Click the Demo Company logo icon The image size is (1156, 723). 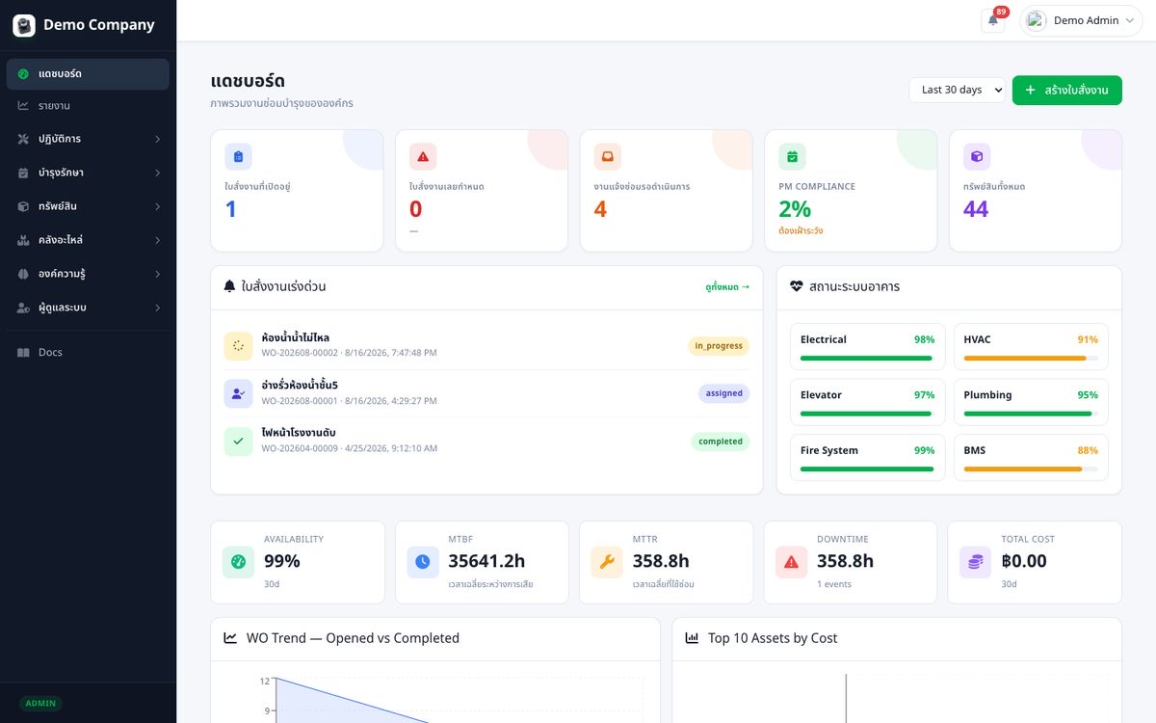tap(24, 25)
